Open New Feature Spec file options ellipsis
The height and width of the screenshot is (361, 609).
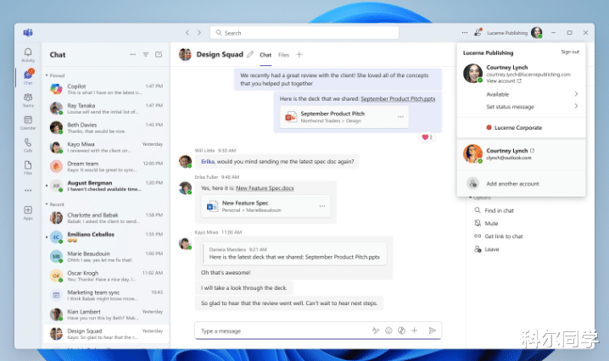(x=322, y=206)
